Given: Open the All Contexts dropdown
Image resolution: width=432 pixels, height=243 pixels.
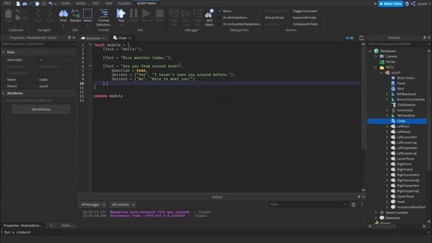Looking at the screenshot, I should click(123, 205).
